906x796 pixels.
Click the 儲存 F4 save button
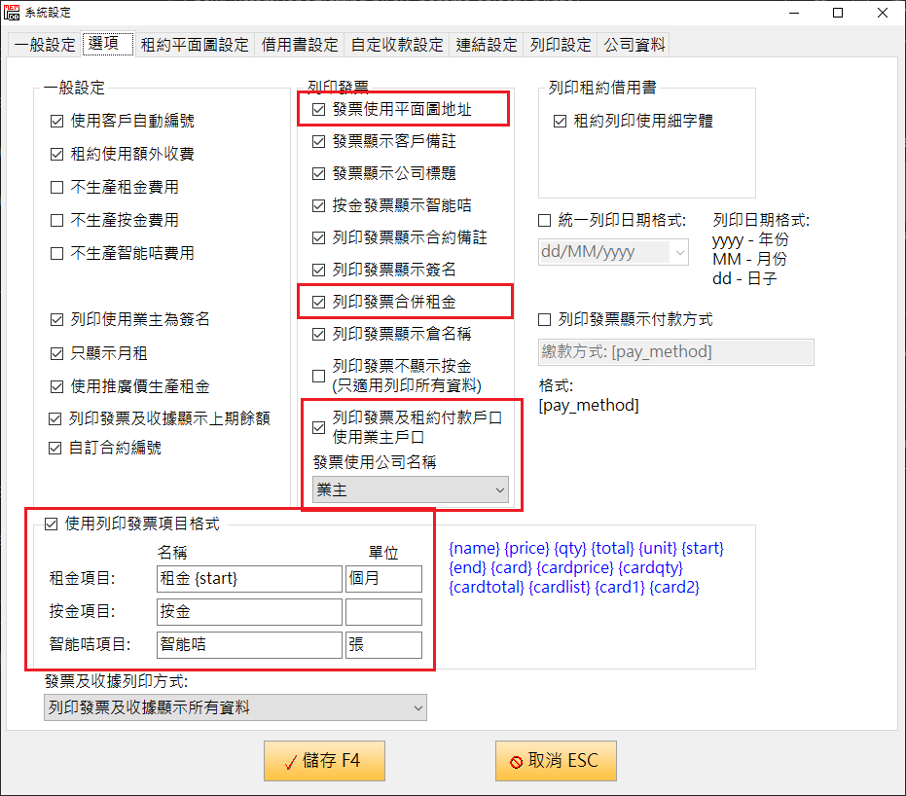(x=324, y=761)
